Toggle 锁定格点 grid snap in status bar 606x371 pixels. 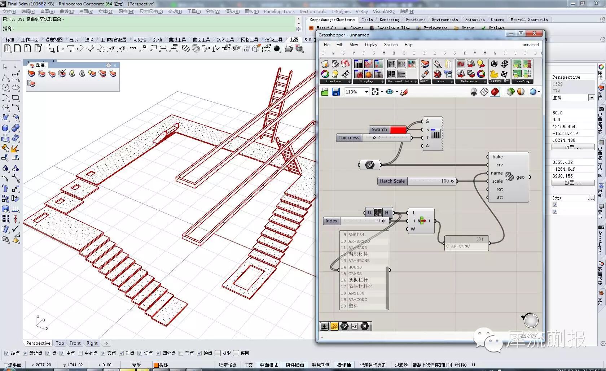tap(228, 365)
